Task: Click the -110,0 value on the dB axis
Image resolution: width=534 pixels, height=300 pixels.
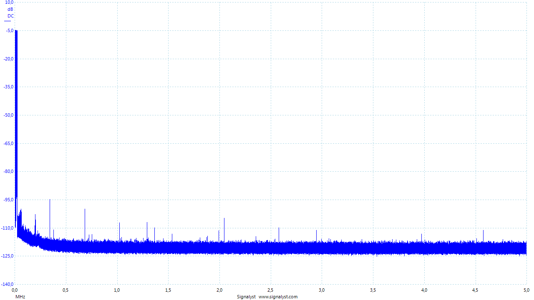Action: tap(8, 228)
